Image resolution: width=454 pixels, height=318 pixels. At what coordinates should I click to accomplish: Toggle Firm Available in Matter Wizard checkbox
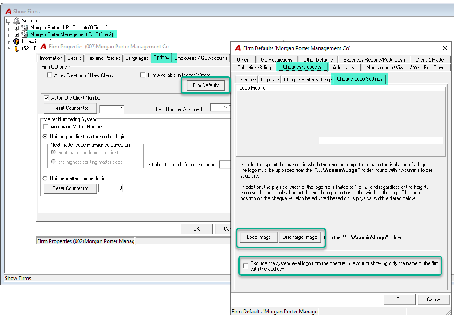point(143,75)
